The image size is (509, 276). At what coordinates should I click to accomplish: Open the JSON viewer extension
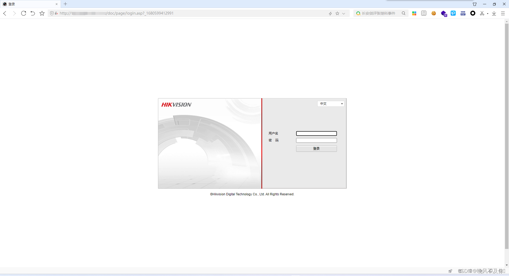[x=424, y=13]
